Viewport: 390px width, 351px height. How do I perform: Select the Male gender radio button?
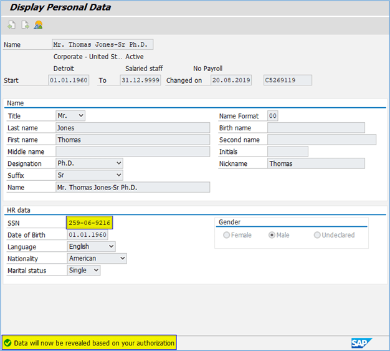(272, 235)
